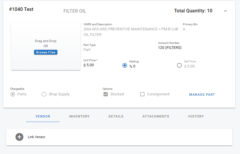Switch to the Vendor tab
The width and height of the screenshot is (240, 154).
43,116
